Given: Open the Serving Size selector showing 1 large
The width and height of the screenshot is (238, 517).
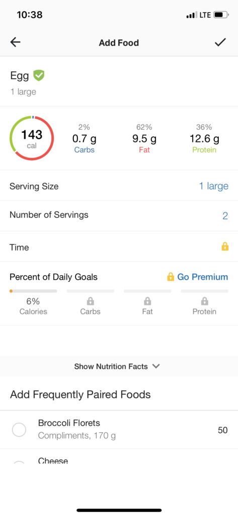Looking at the screenshot, I should [x=213, y=186].
